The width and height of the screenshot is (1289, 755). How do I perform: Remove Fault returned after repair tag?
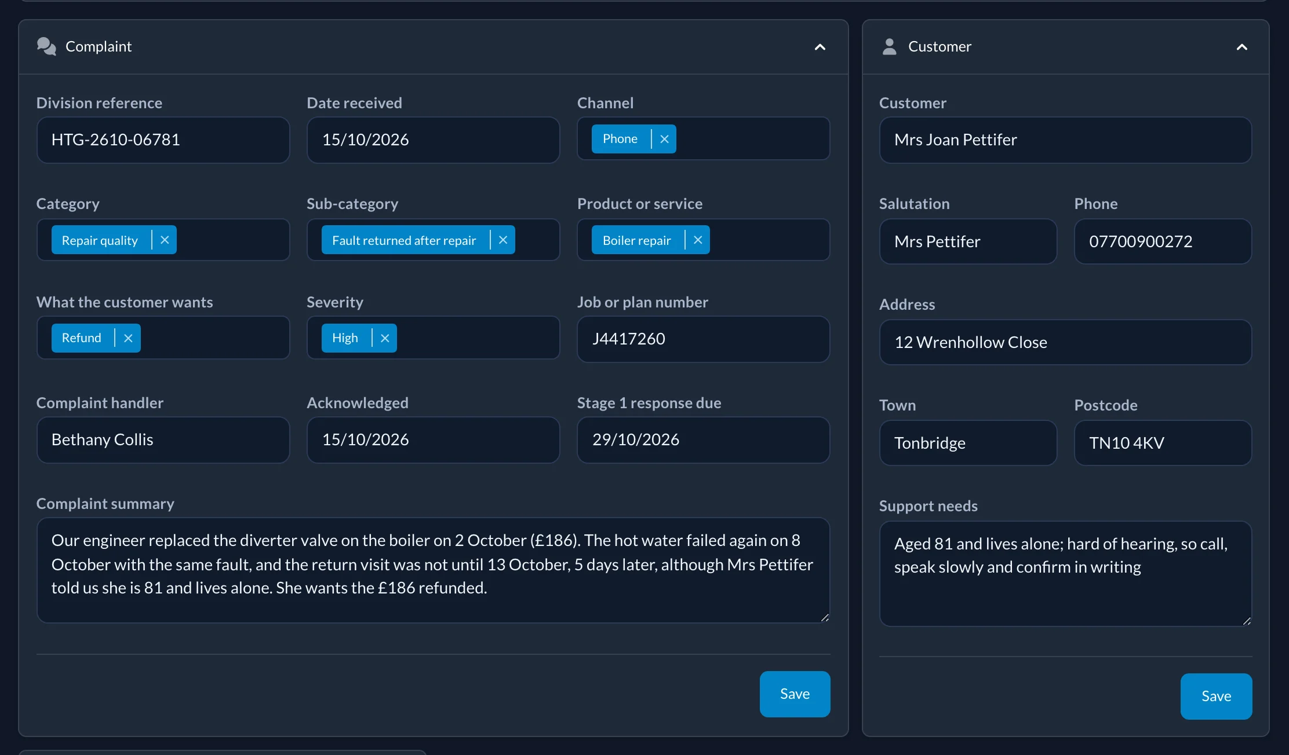pyautogui.click(x=503, y=240)
